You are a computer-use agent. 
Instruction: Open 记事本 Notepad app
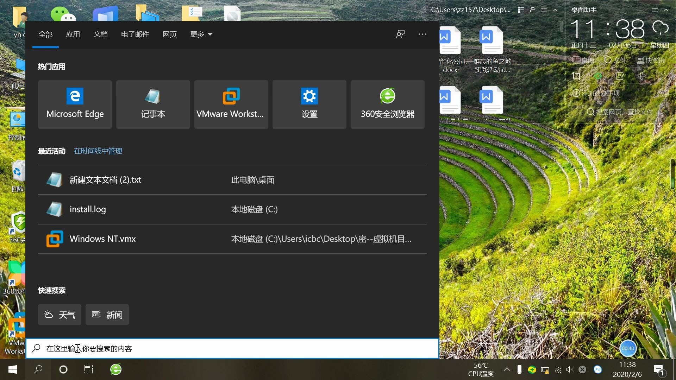coord(153,103)
